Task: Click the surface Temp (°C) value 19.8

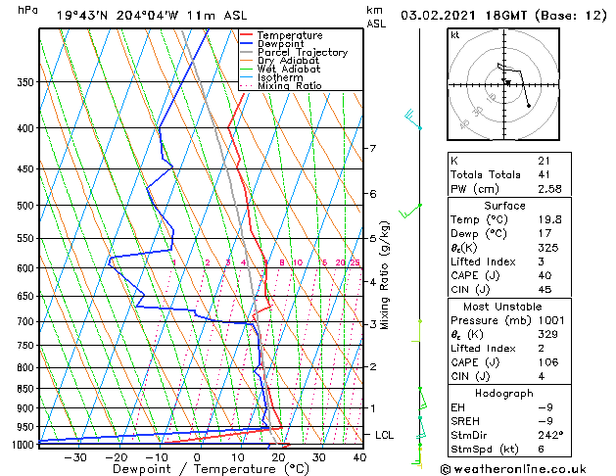Action: 549,219
